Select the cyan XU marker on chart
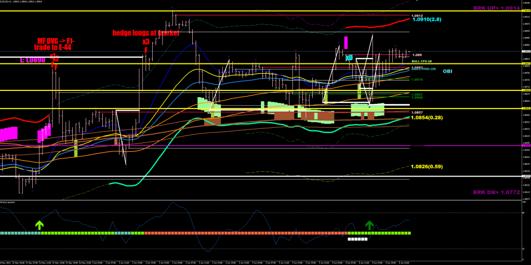This screenshot has width=531, height=265. 349,57
